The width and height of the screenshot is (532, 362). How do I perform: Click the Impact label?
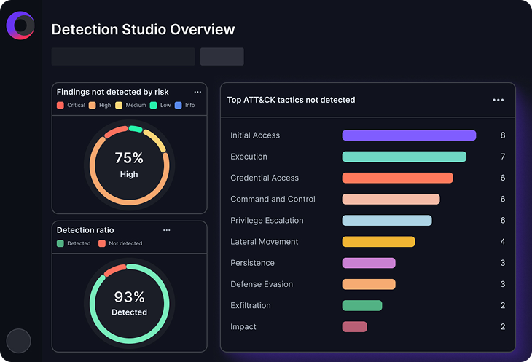pyautogui.click(x=243, y=327)
